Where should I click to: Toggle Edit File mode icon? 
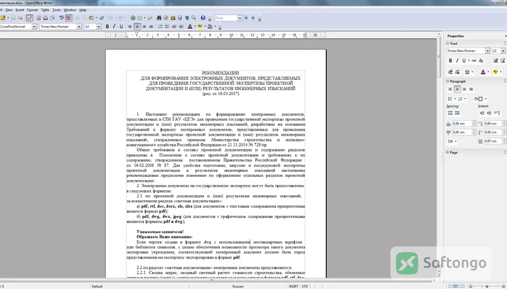29,18
